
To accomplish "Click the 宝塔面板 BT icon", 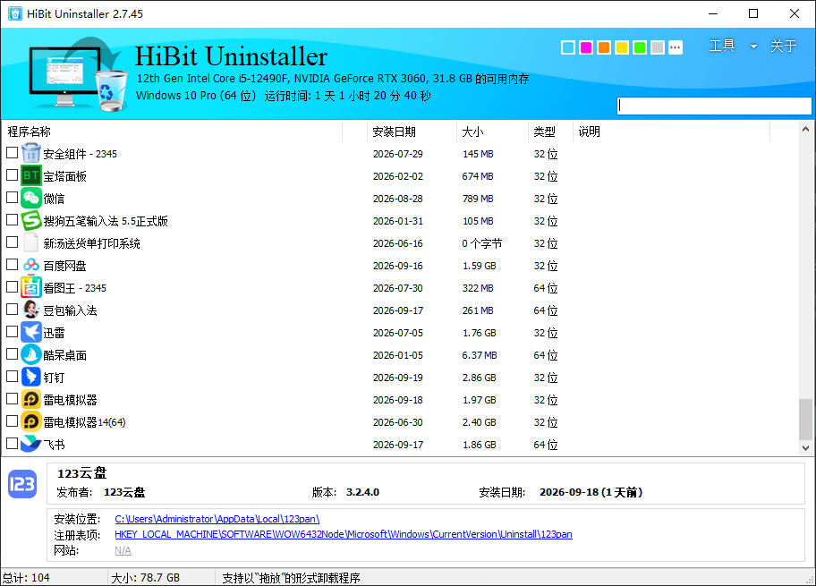I will 30,176.
